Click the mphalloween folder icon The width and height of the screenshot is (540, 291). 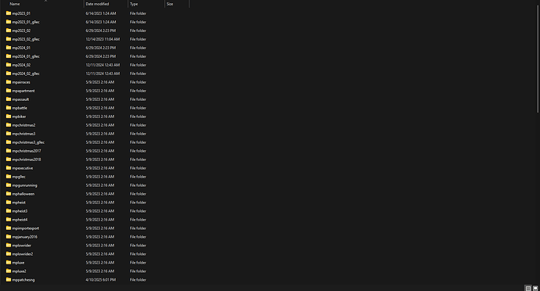click(x=9, y=194)
